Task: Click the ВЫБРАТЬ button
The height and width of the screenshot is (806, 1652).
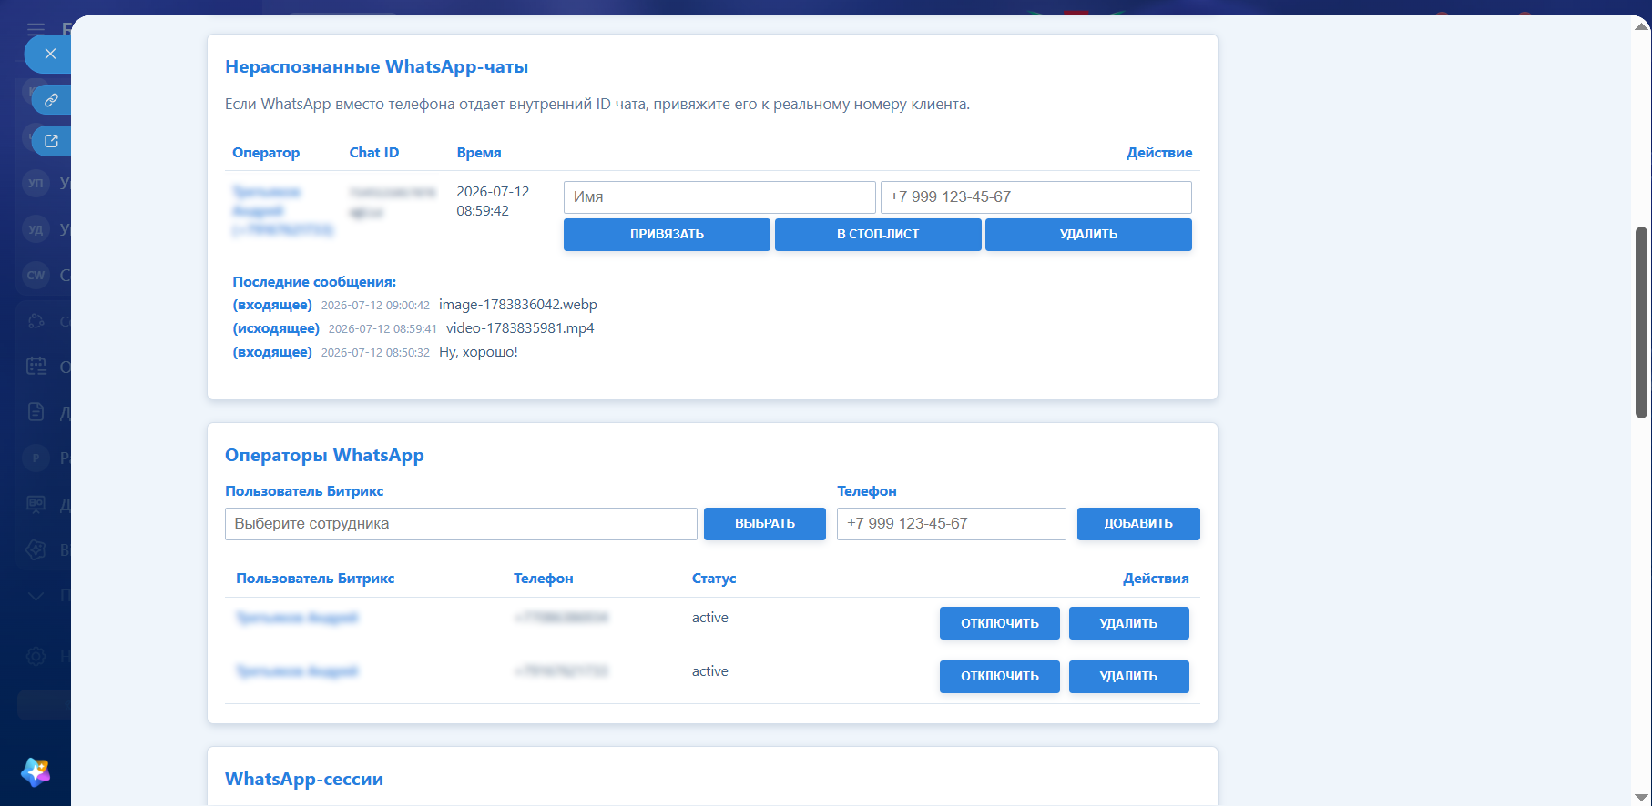Action: pyautogui.click(x=765, y=524)
